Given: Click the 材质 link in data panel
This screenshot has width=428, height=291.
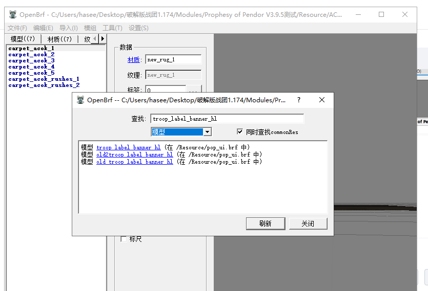Looking at the screenshot, I should tap(133, 60).
